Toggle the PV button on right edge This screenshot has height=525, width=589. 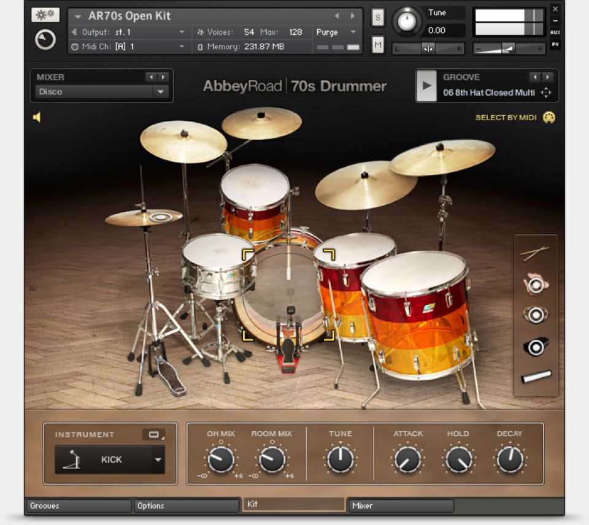pyautogui.click(x=555, y=44)
